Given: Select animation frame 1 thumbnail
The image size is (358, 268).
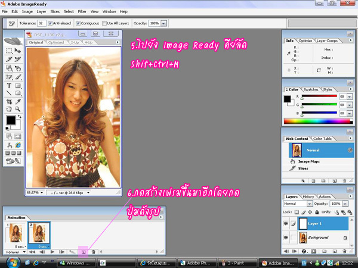Looking at the screenshot, I should (x=16, y=233).
